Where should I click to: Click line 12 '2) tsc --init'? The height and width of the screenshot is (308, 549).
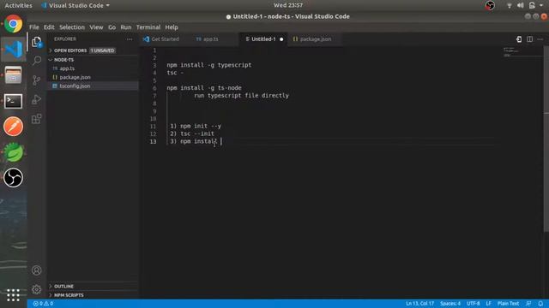pyautogui.click(x=192, y=133)
